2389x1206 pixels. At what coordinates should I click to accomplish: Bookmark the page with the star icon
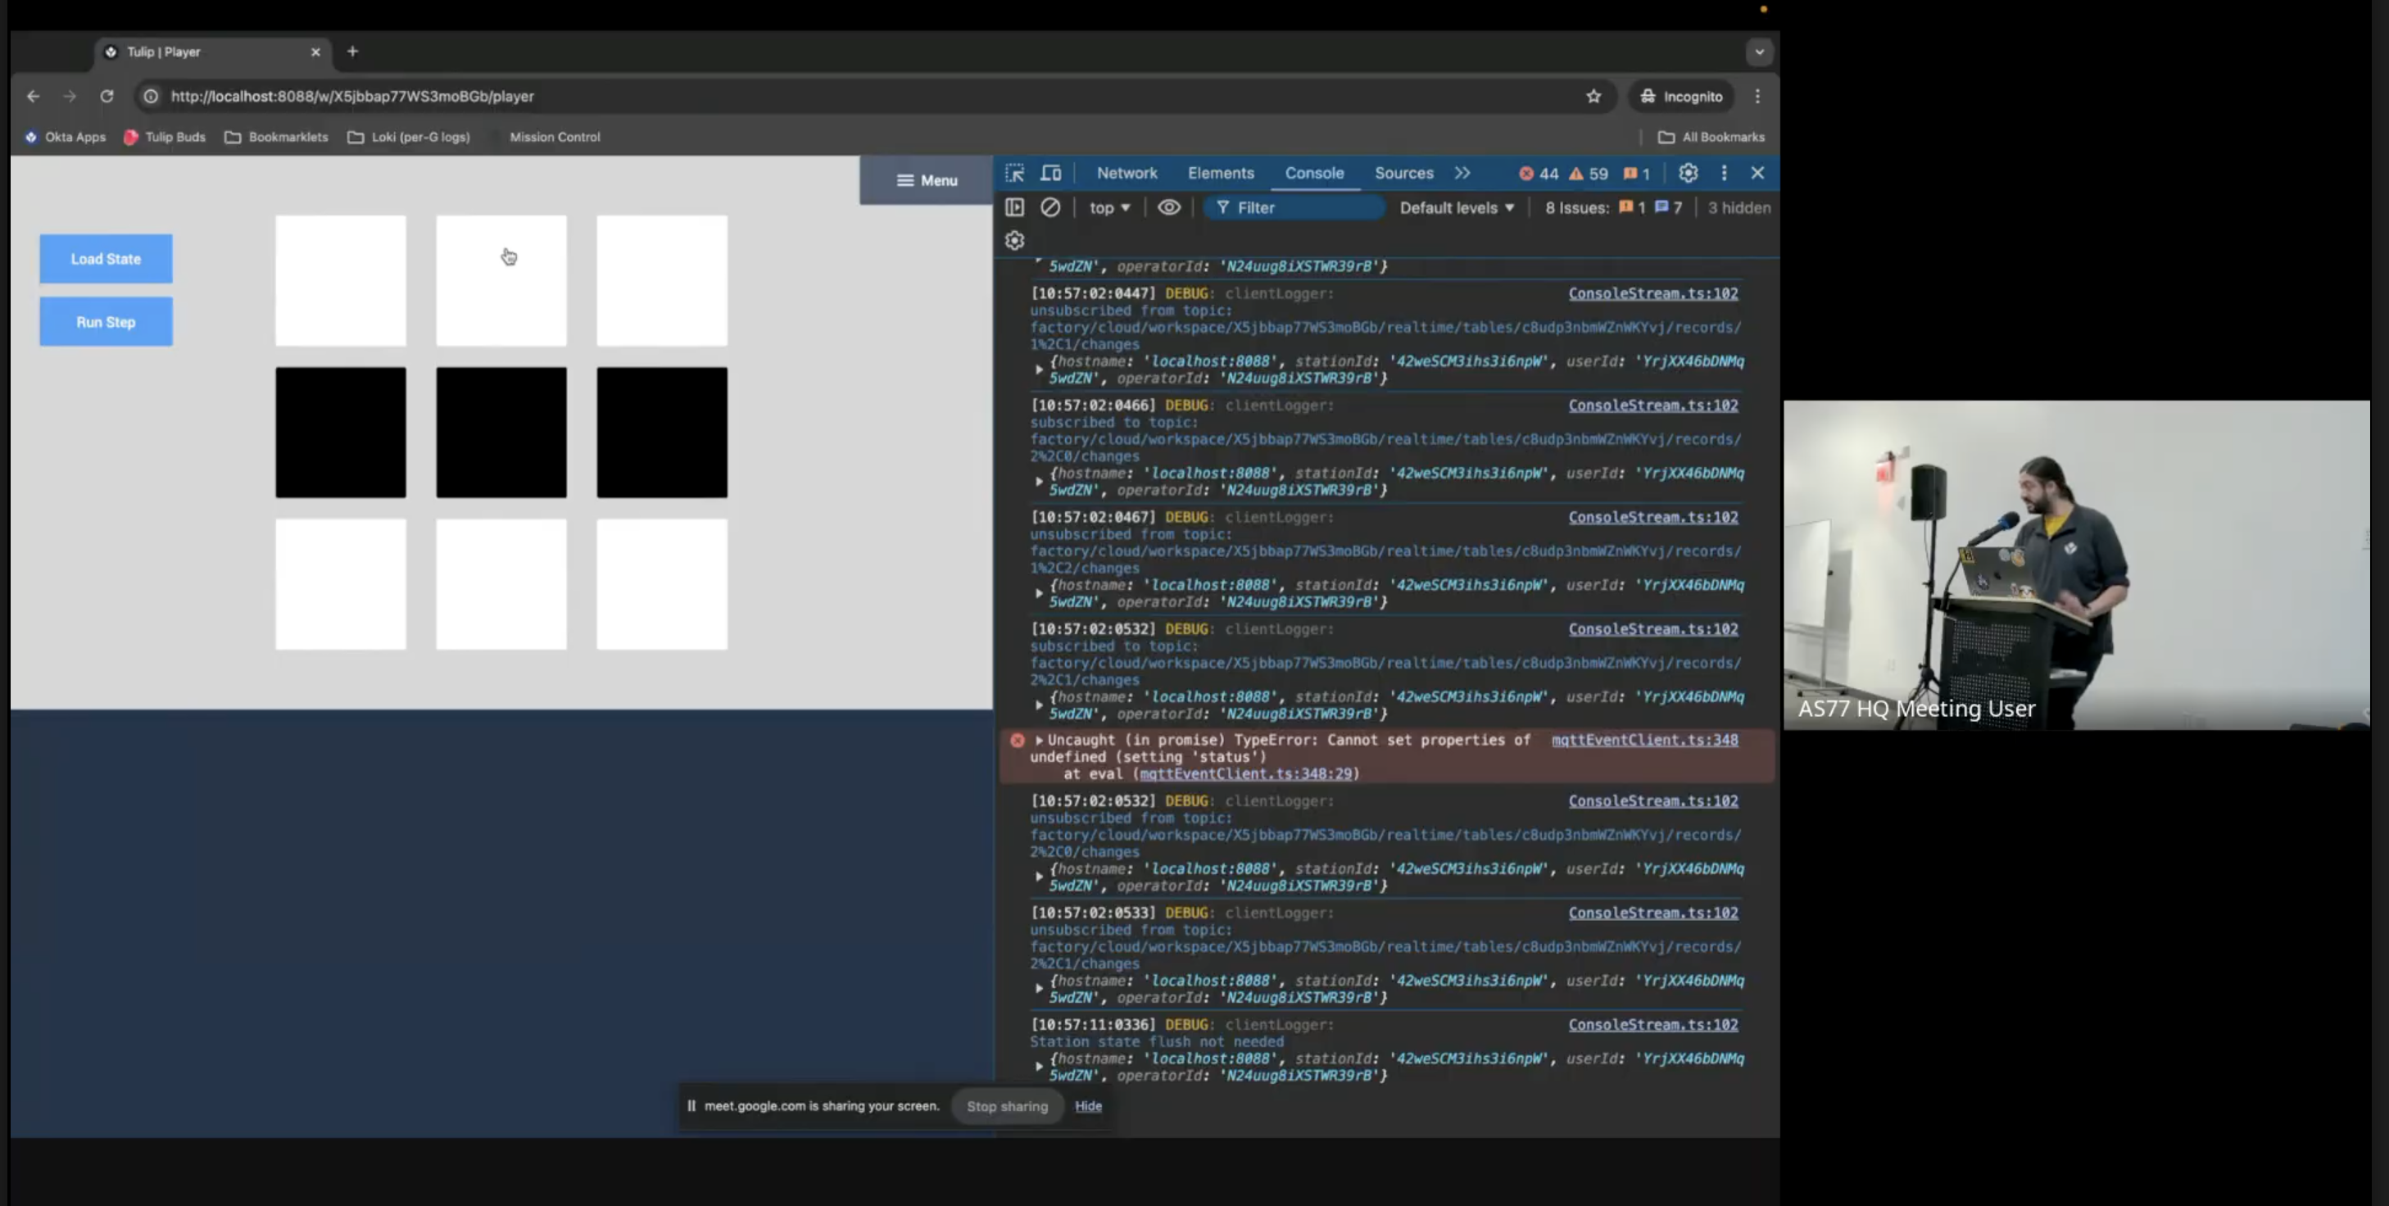point(1593,96)
